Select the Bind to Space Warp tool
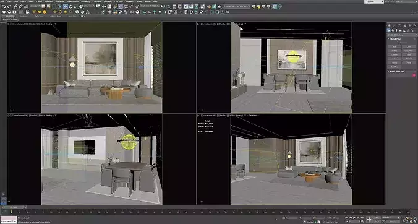The height and width of the screenshot is (224, 418). pos(26,6)
